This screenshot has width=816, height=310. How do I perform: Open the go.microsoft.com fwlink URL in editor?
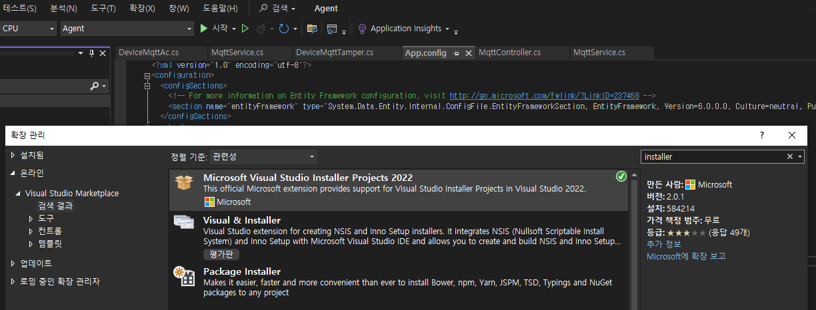tap(544, 96)
